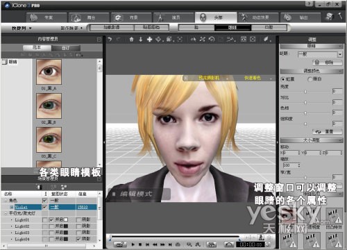Click the 移除 remove button
Image resolution: width=347 pixels, height=250 pixels.
[328, 62]
